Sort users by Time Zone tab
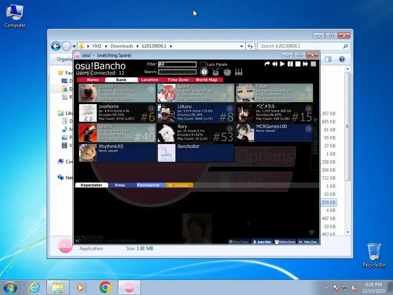 178,80
